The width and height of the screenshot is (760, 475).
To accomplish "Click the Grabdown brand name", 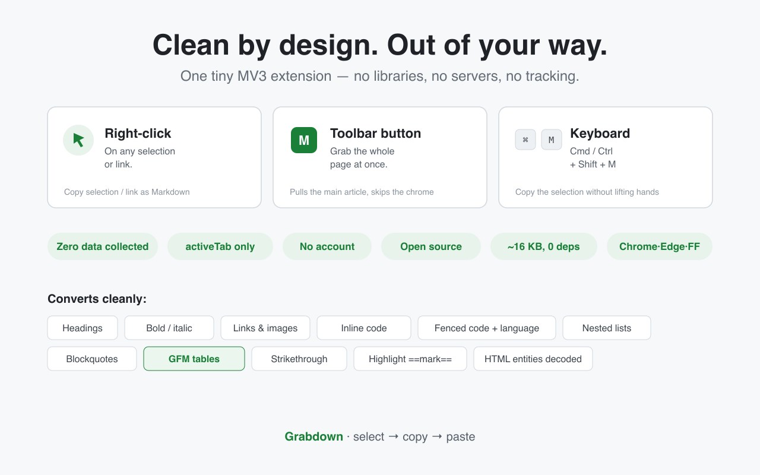I will pyautogui.click(x=314, y=436).
